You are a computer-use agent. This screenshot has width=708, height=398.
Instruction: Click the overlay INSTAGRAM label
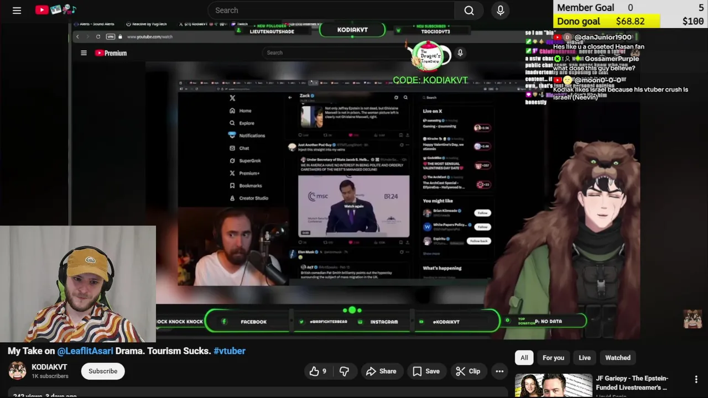(384, 322)
